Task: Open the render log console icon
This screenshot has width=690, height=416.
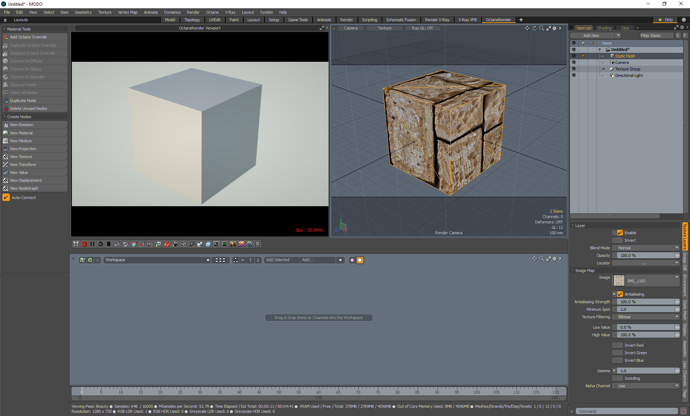Action: click(x=216, y=244)
